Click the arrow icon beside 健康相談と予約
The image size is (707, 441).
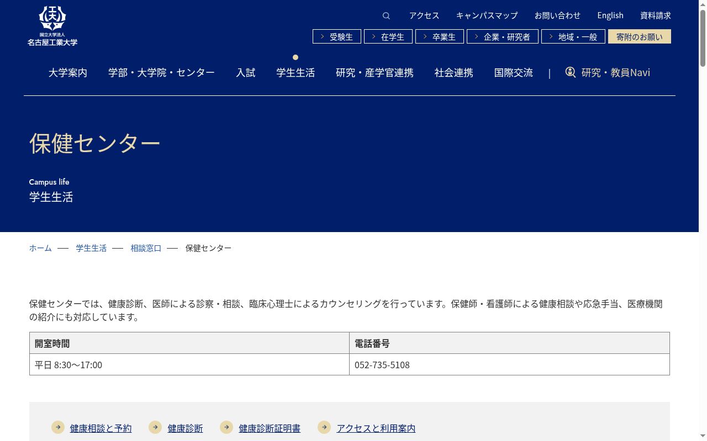pos(58,427)
